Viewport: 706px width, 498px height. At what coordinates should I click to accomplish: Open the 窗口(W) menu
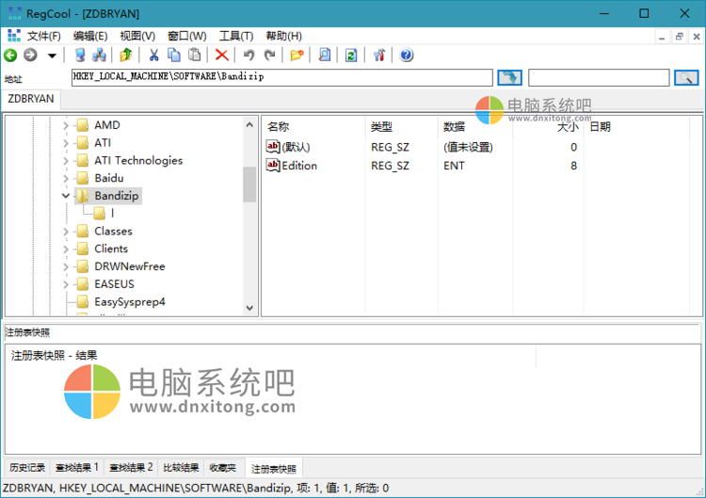pyautogui.click(x=187, y=36)
